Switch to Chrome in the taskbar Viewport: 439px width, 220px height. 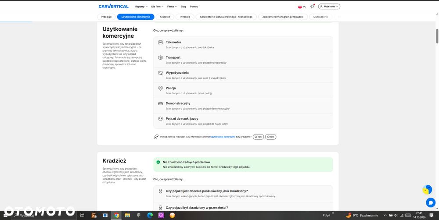[x=116, y=215]
